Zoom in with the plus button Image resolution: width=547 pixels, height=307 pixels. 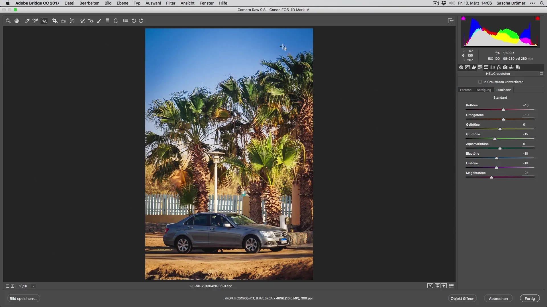pyautogui.click(x=12, y=286)
